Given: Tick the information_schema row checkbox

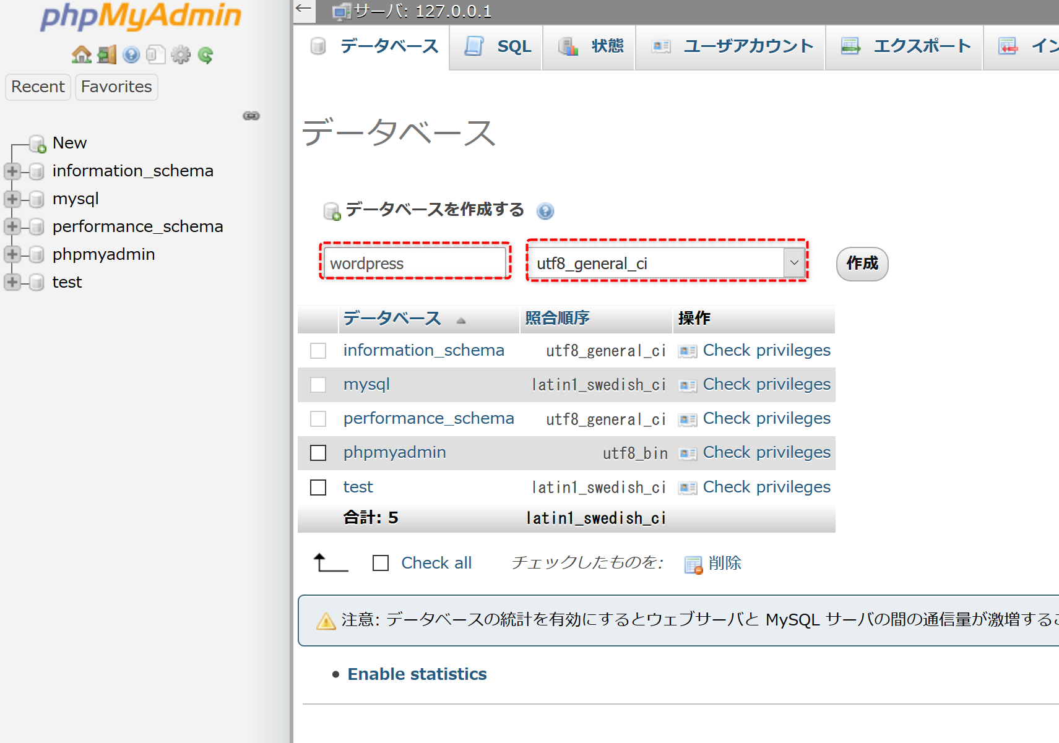Looking at the screenshot, I should click(x=318, y=351).
